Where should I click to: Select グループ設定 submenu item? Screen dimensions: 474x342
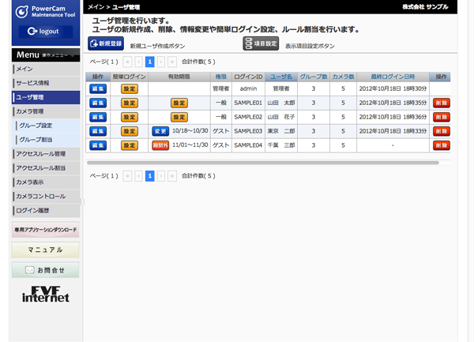[x=46, y=126]
